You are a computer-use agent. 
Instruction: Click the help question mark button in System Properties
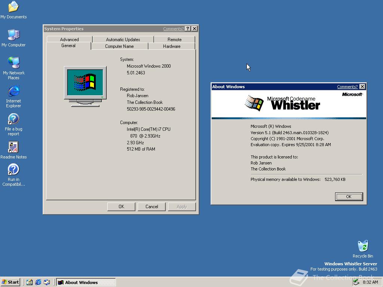click(188, 28)
